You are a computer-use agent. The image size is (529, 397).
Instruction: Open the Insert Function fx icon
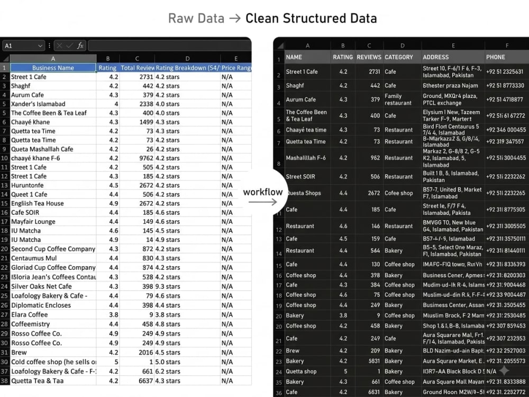point(80,46)
